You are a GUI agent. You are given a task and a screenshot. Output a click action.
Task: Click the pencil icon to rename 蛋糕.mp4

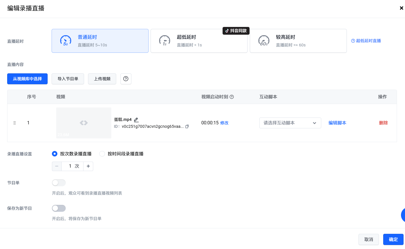pos(136,120)
